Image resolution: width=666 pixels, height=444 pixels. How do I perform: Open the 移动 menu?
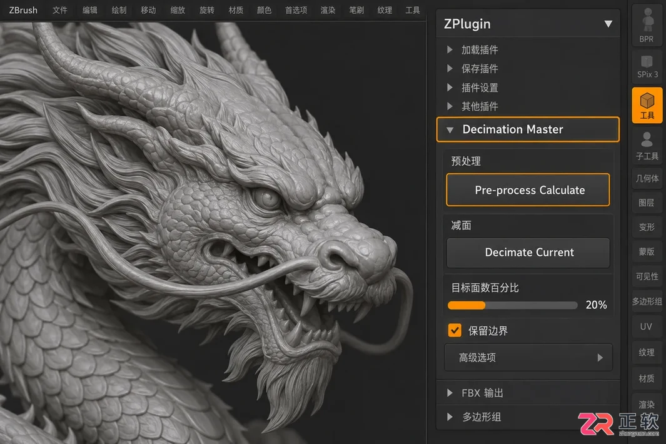[148, 10]
